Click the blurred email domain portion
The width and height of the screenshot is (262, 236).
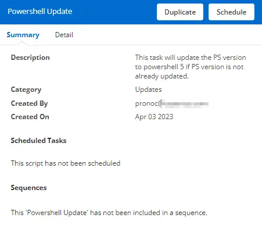185,103
